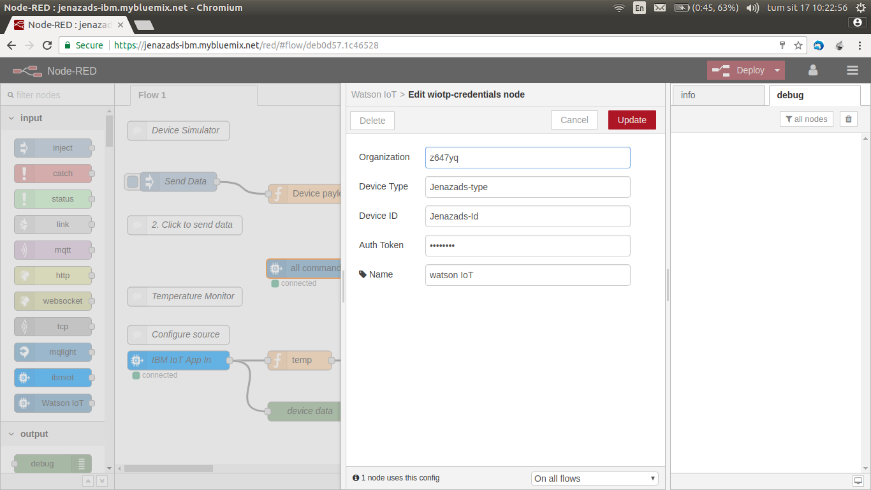The image size is (871, 490).
Task: Bookmark page with the star icon
Action: pyautogui.click(x=798, y=45)
